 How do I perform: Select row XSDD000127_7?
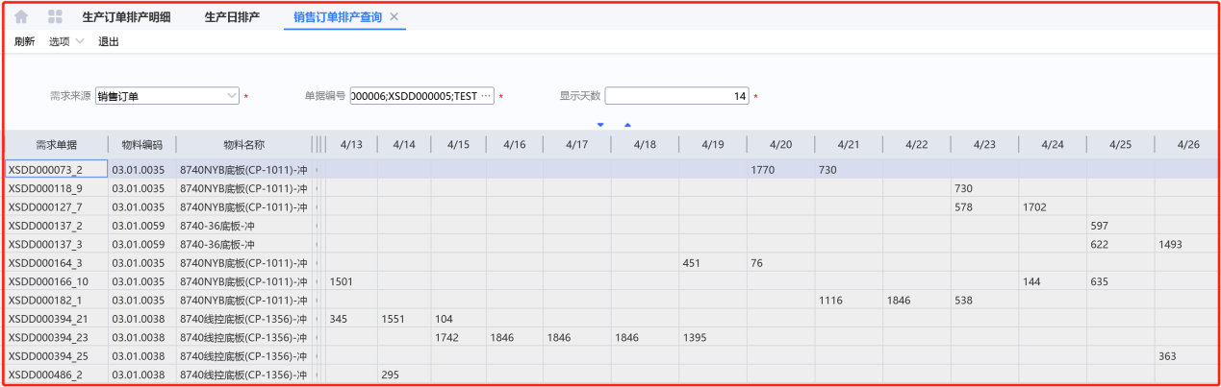click(612, 206)
